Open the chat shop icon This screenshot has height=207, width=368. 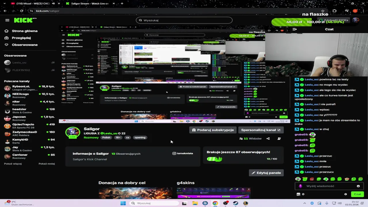298,194
